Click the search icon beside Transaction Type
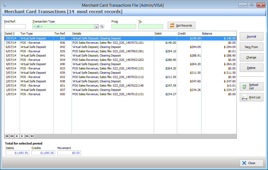This screenshot has width=268, height=170. 102,27
